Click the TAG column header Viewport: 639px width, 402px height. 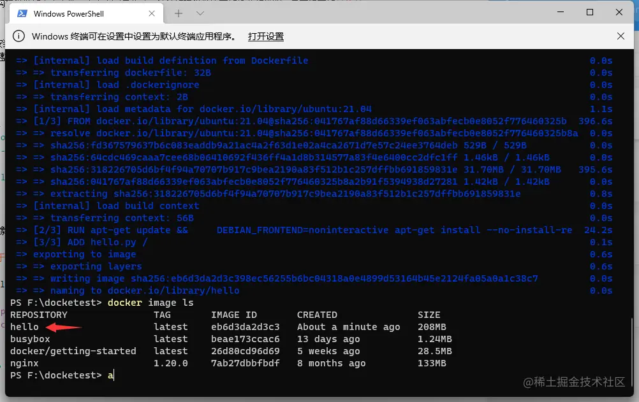pyautogui.click(x=162, y=315)
